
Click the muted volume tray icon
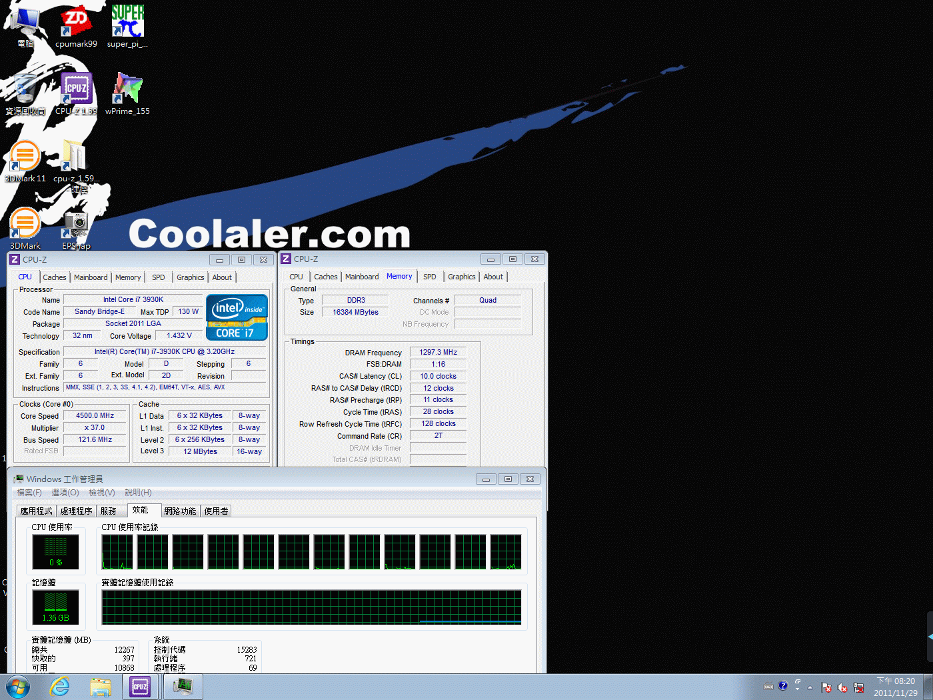[842, 687]
